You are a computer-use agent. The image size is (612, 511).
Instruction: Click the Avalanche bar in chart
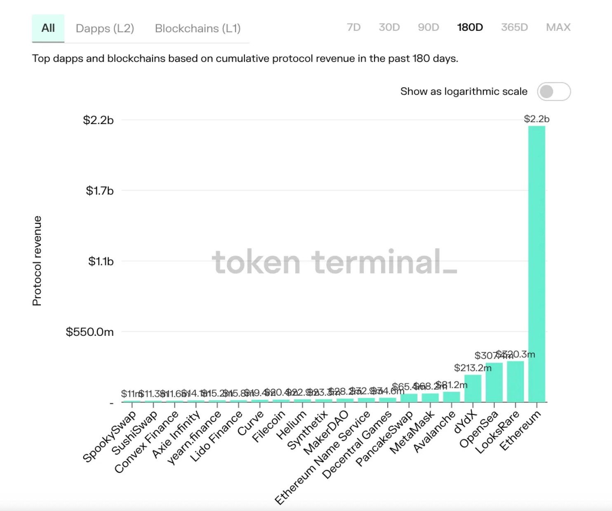[452, 397]
